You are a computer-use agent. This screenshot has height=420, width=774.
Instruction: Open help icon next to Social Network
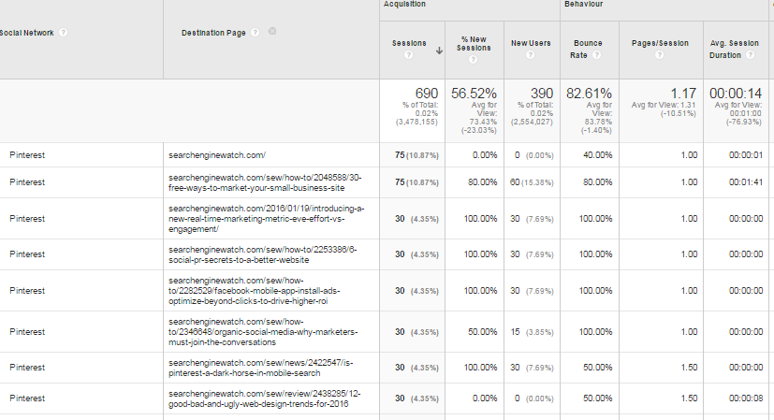click(64, 33)
